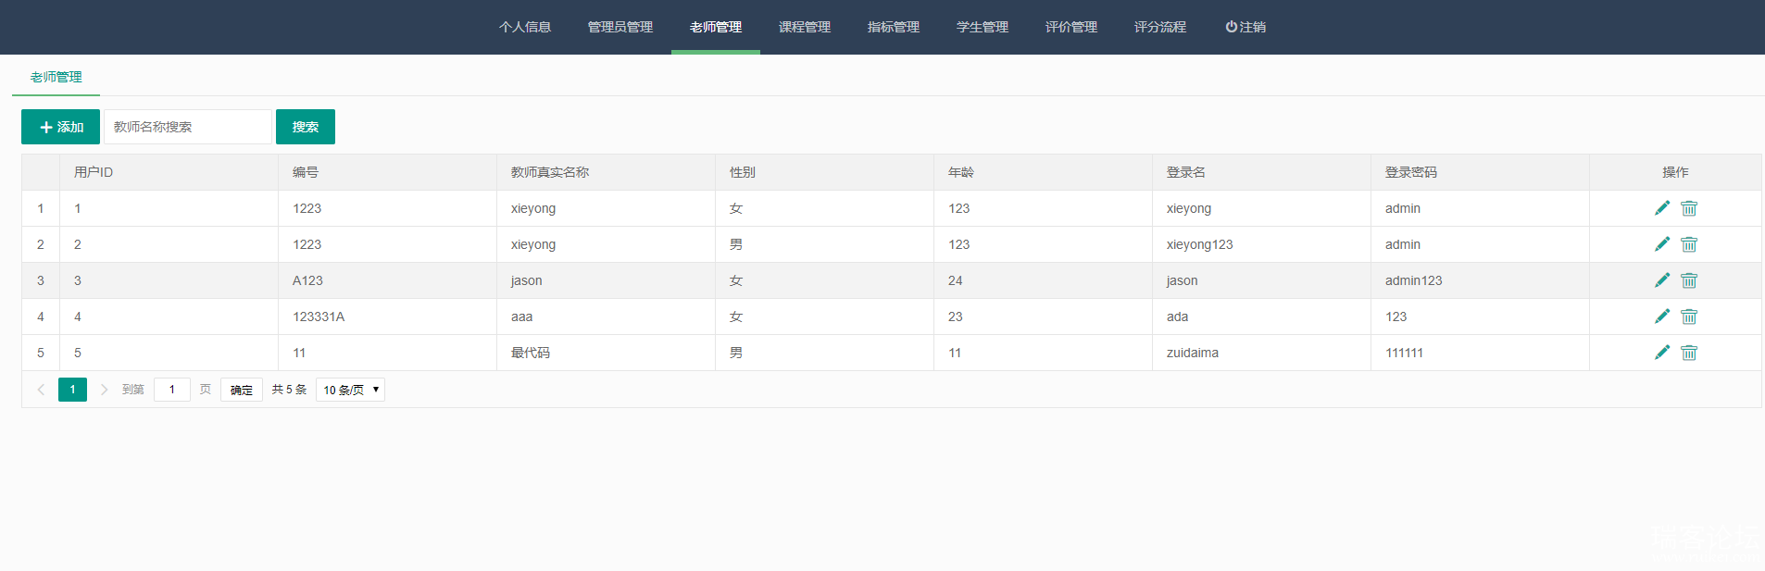Click the 111111 password cell

pos(1481,353)
